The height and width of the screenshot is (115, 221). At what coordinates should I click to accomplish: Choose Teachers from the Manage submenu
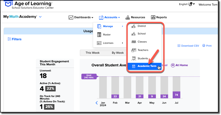pyautogui.click(x=144, y=50)
